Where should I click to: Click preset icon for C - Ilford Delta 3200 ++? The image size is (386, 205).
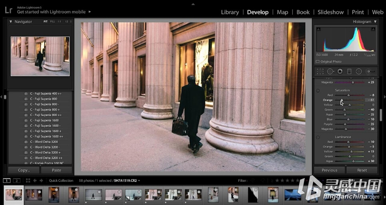[26, 158]
